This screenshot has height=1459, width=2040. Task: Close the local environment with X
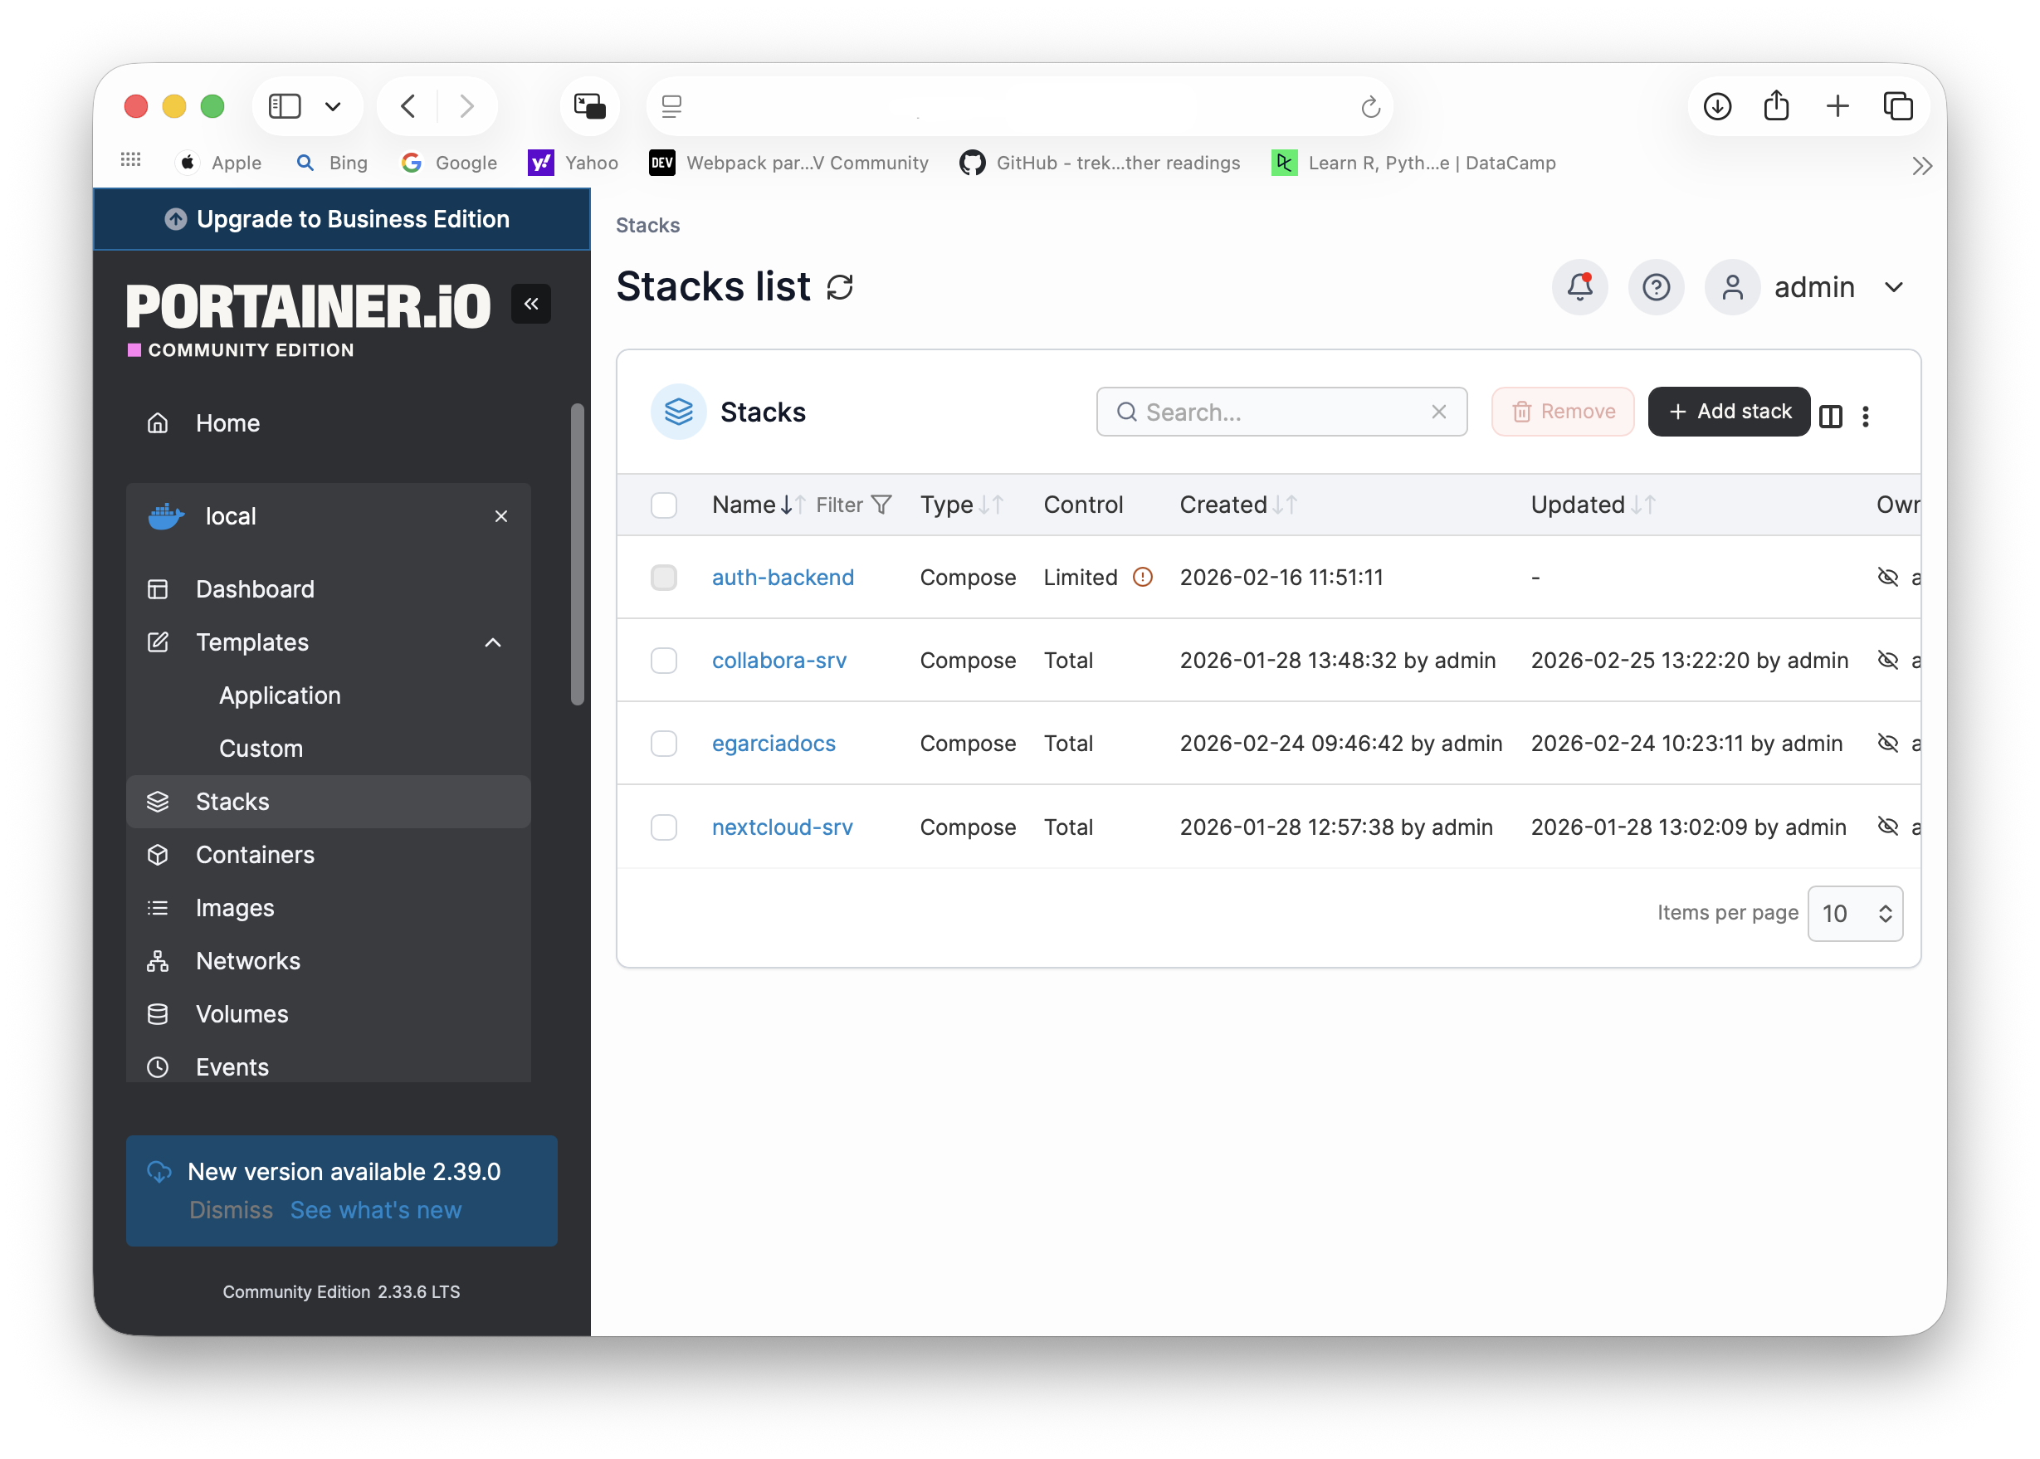[x=501, y=516]
